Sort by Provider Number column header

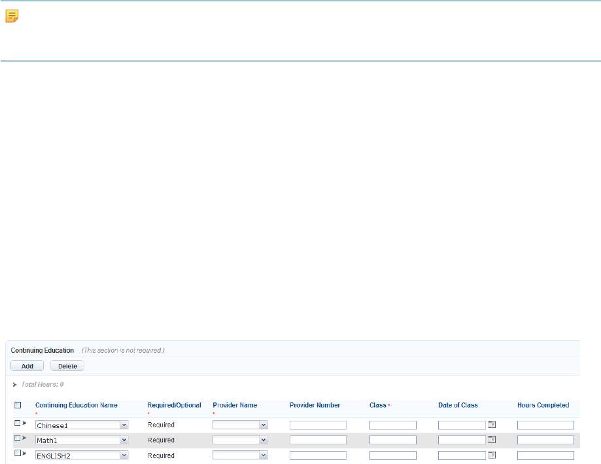[x=315, y=405]
